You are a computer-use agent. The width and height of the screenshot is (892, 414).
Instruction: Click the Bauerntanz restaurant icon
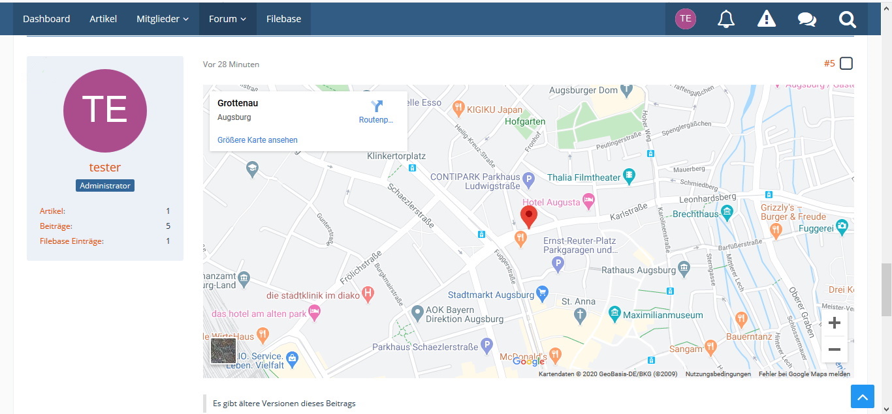tap(741, 319)
